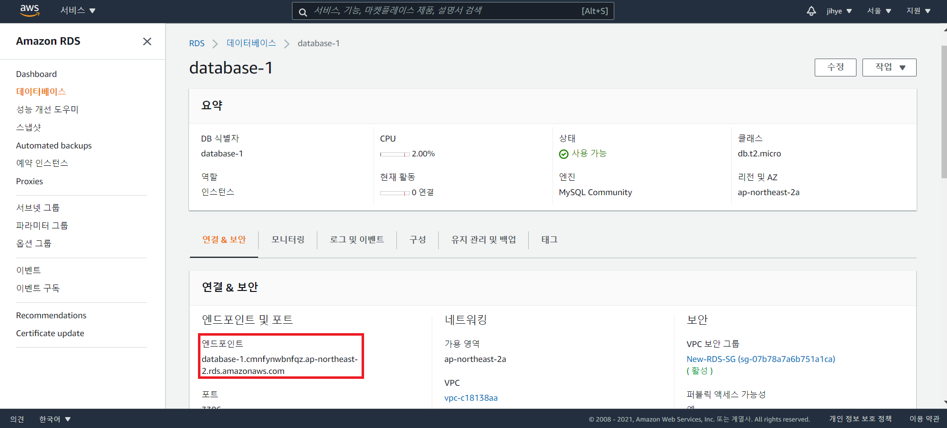Open 예약 인스턴스 in the sidebar
The width and height of the screenshot is (947, 428).
[x=42, y=163]
